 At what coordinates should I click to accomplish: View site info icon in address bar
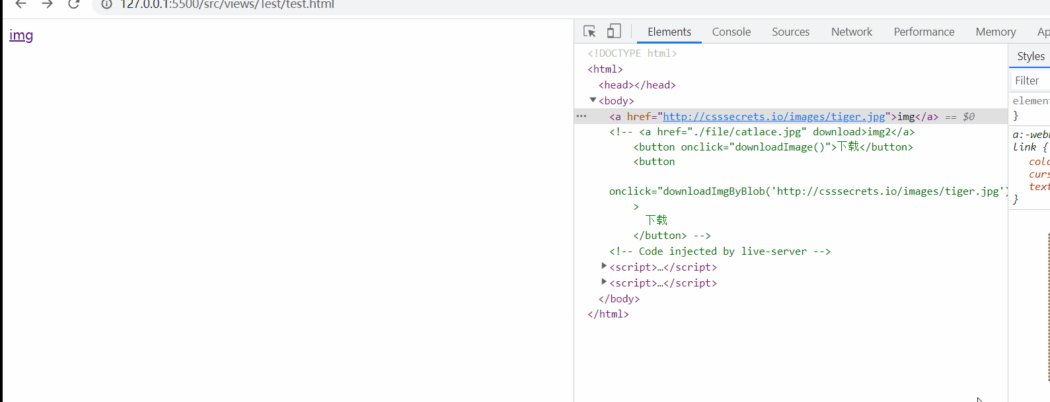point(106,4)
